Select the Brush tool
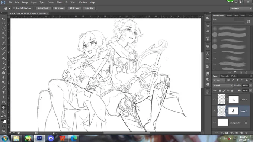 [3, 53]
